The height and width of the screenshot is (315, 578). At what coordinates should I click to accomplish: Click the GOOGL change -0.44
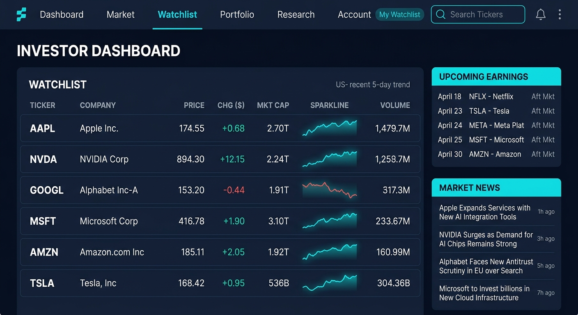pos(234,190)
